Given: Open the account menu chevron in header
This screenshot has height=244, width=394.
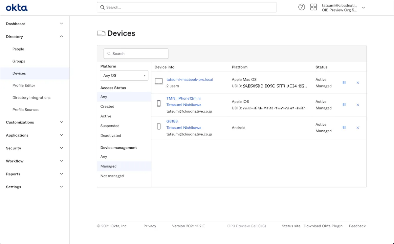Looking at the screenshot, I should coord(363,8).
